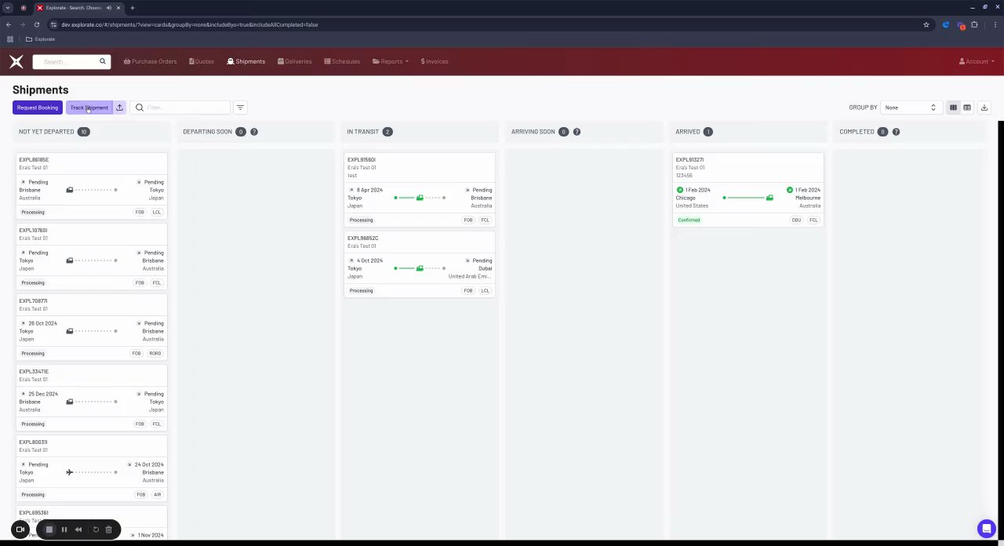Restart the recording with the reload icon
The height and width of the screenshot is (546, 1004).
pyautogui.click(x=96, y=530)
